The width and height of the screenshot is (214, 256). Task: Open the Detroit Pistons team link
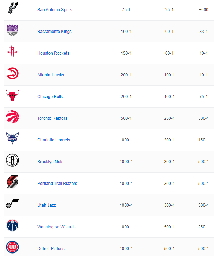(x=51, y=249)
